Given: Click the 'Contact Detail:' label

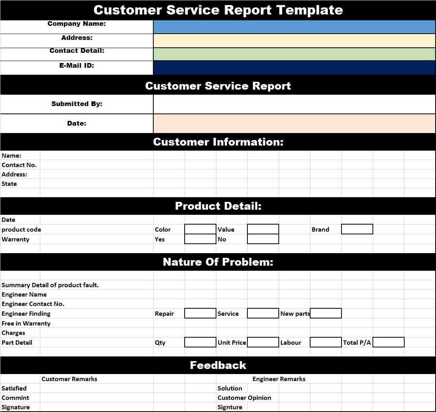Looking at the screenshot, I should 77,51.
